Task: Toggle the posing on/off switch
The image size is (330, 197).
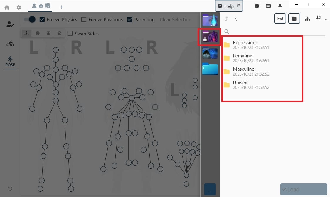Action: [29, 20]
